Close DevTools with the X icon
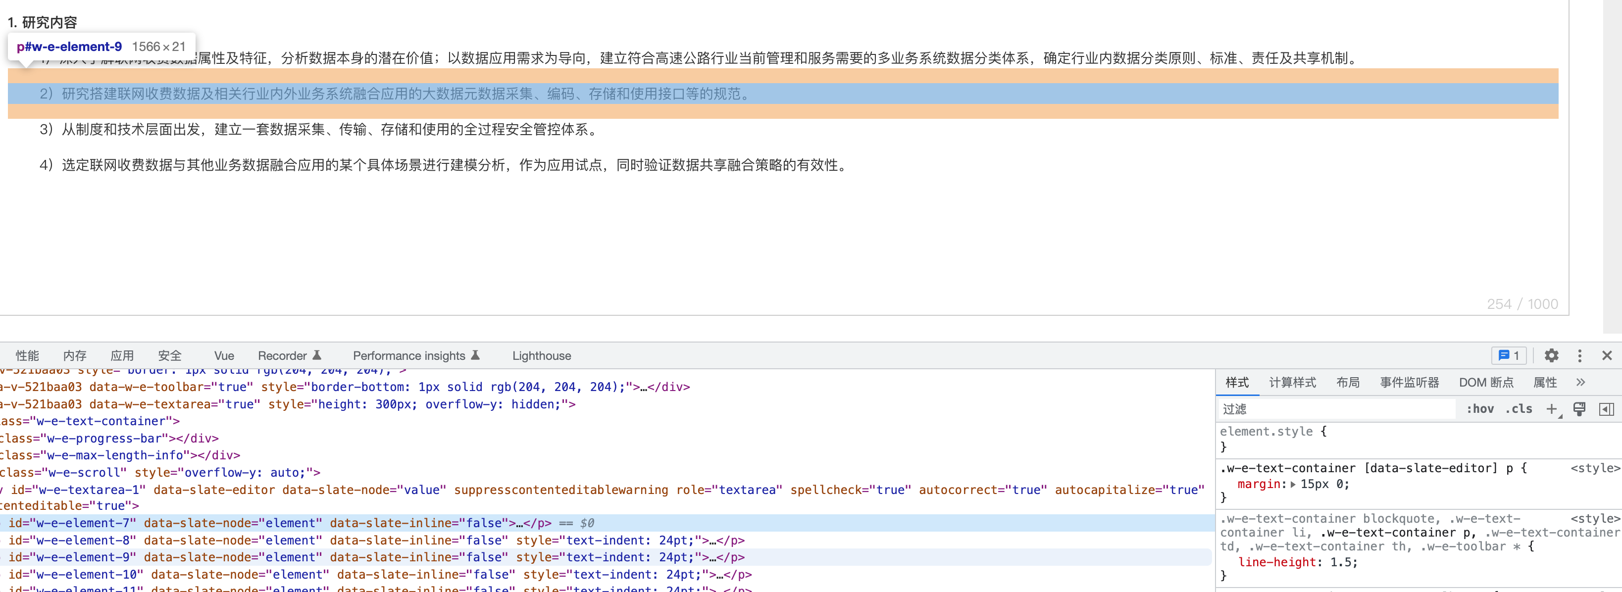This screenshot has height=592, width=1622. point(1608,356)
